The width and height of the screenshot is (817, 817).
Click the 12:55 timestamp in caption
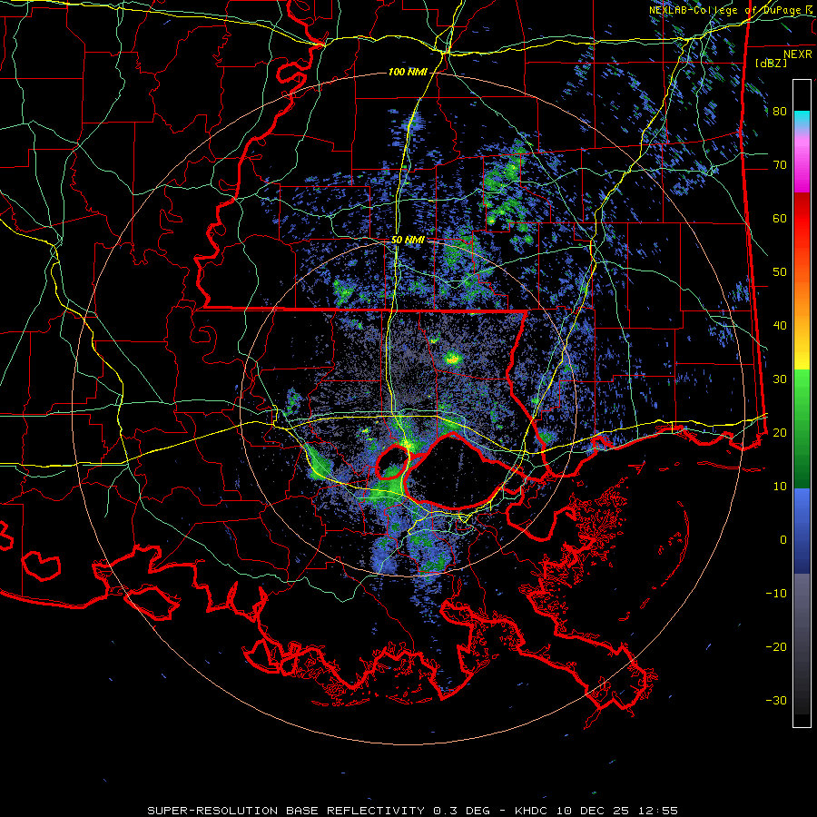[659, 811]
